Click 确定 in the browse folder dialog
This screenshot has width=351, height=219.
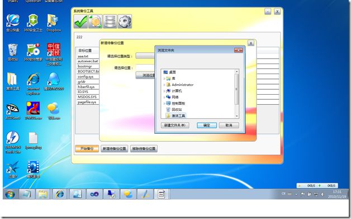coord(207,125)
